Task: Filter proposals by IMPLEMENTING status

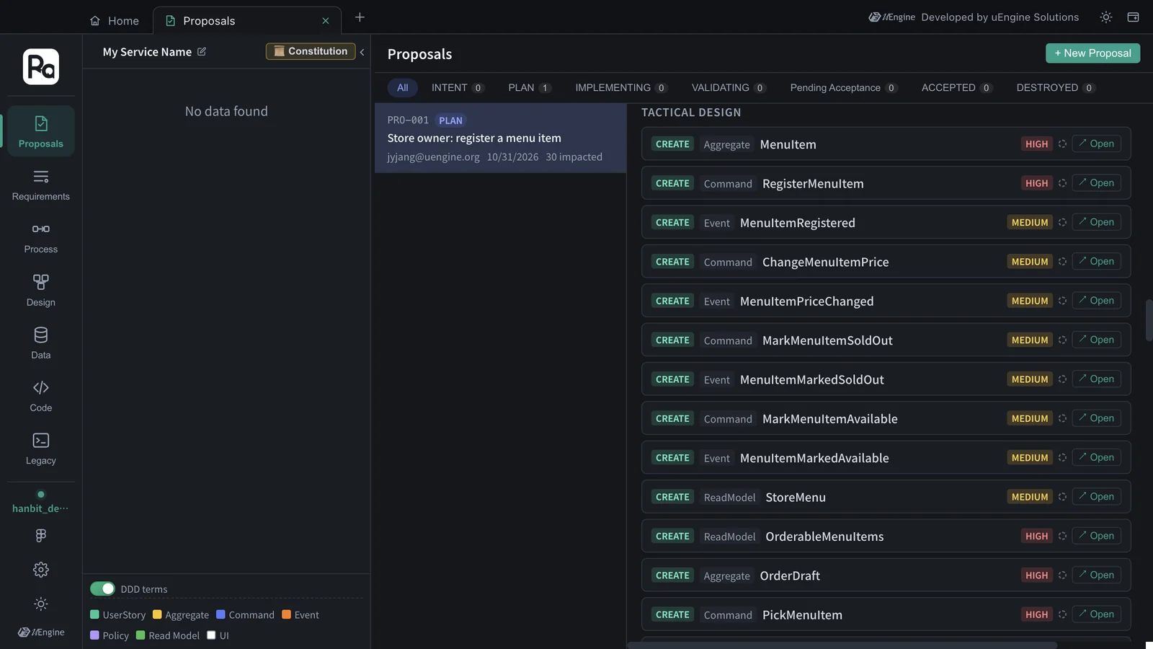Action: [x=621, y=88]
